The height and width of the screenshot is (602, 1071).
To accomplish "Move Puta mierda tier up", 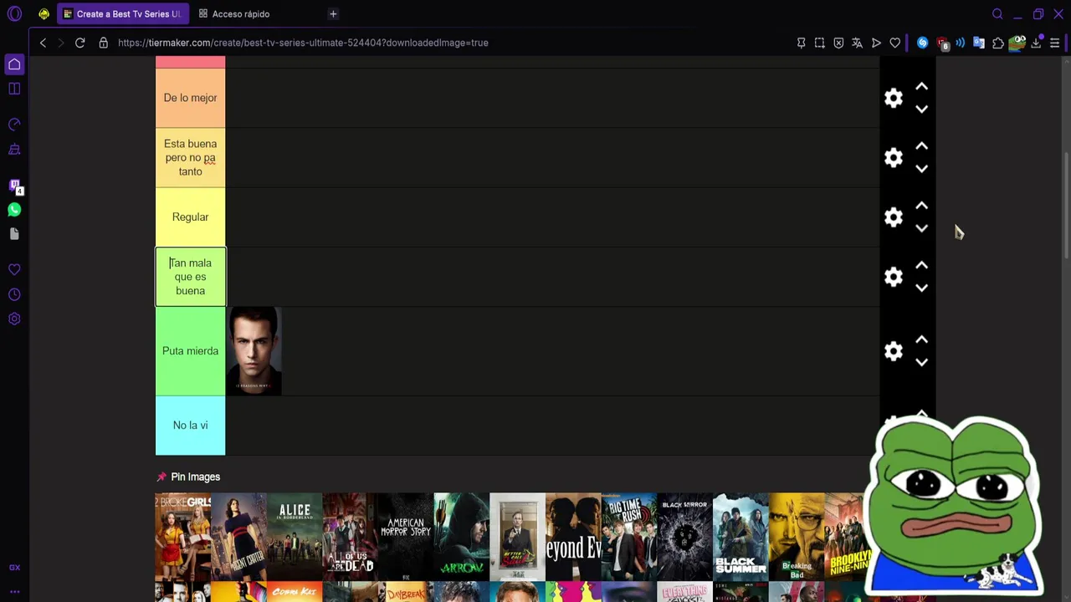I will click(921, 339).
